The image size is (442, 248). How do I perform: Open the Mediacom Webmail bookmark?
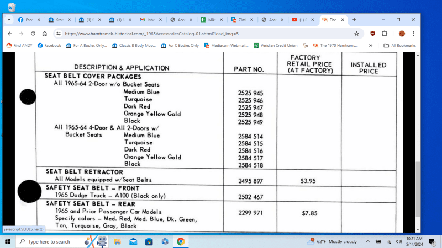point(226,46)
